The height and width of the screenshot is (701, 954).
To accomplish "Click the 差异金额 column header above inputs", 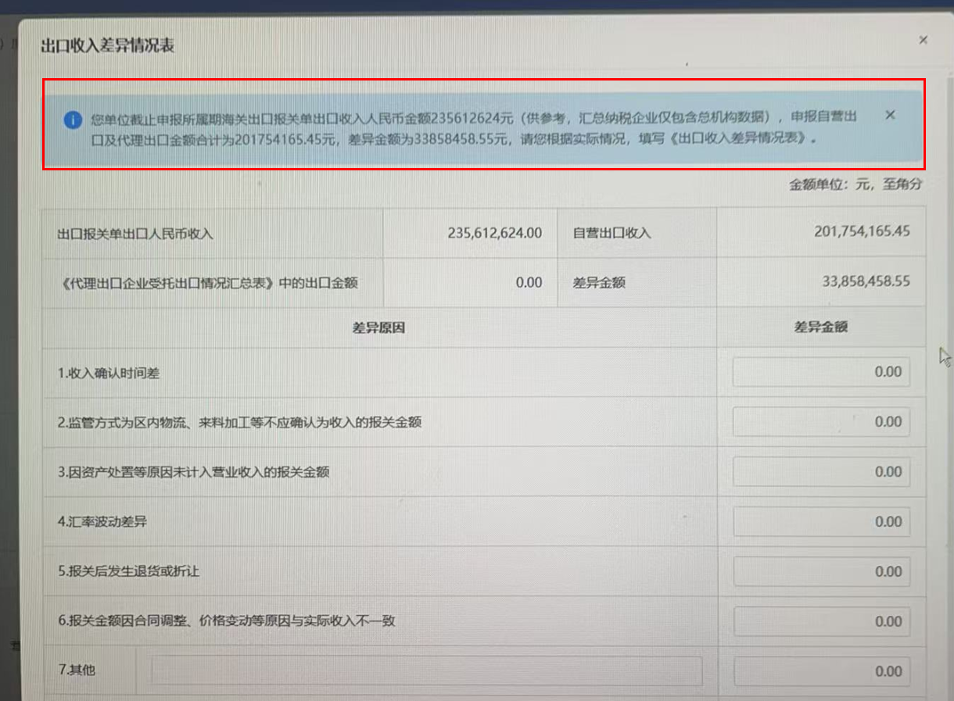I will coord(820,327).
